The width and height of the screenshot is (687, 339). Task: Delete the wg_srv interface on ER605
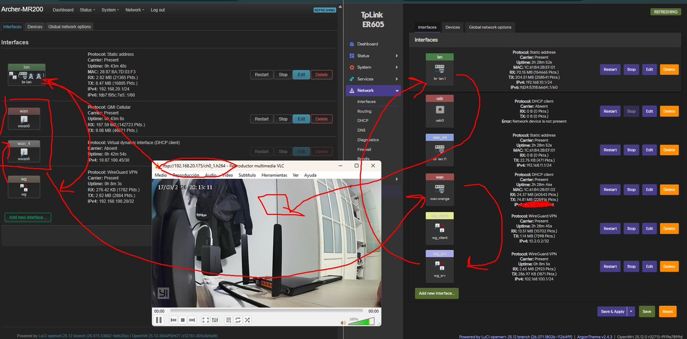pos(669,266)
